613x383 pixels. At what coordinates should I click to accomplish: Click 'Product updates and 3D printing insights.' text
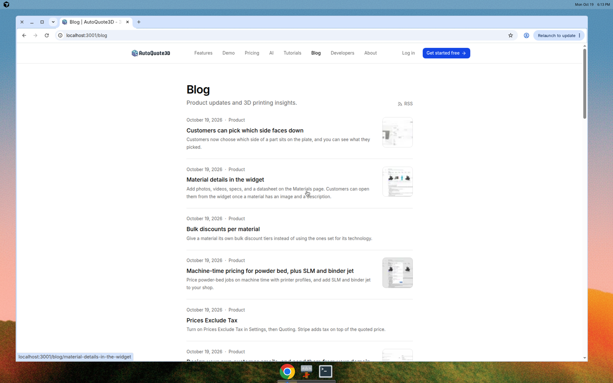pos(242,103)
